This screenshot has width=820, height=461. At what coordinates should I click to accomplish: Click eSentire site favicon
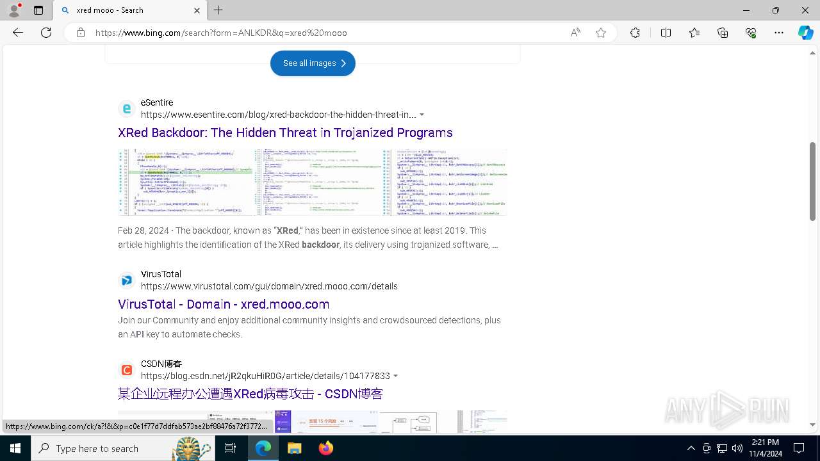pos(127,109)
